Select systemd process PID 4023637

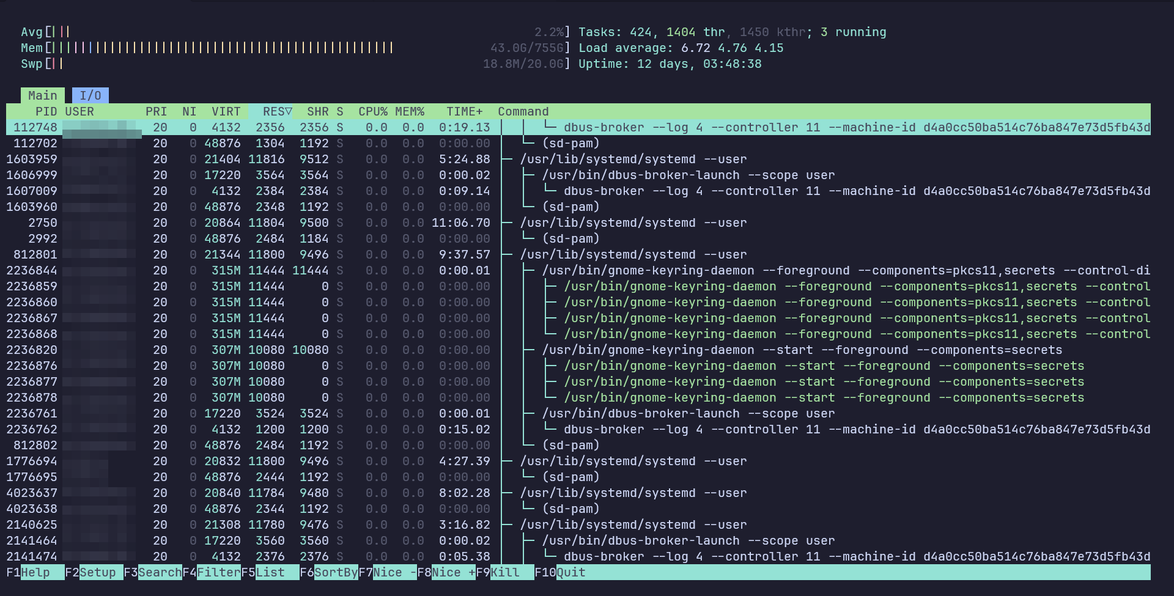point(578,493)
